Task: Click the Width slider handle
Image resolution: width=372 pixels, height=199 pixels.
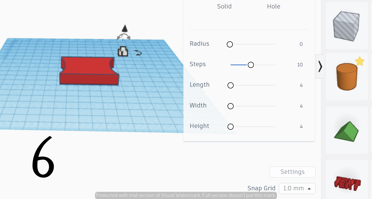Action: click(231, 106)
